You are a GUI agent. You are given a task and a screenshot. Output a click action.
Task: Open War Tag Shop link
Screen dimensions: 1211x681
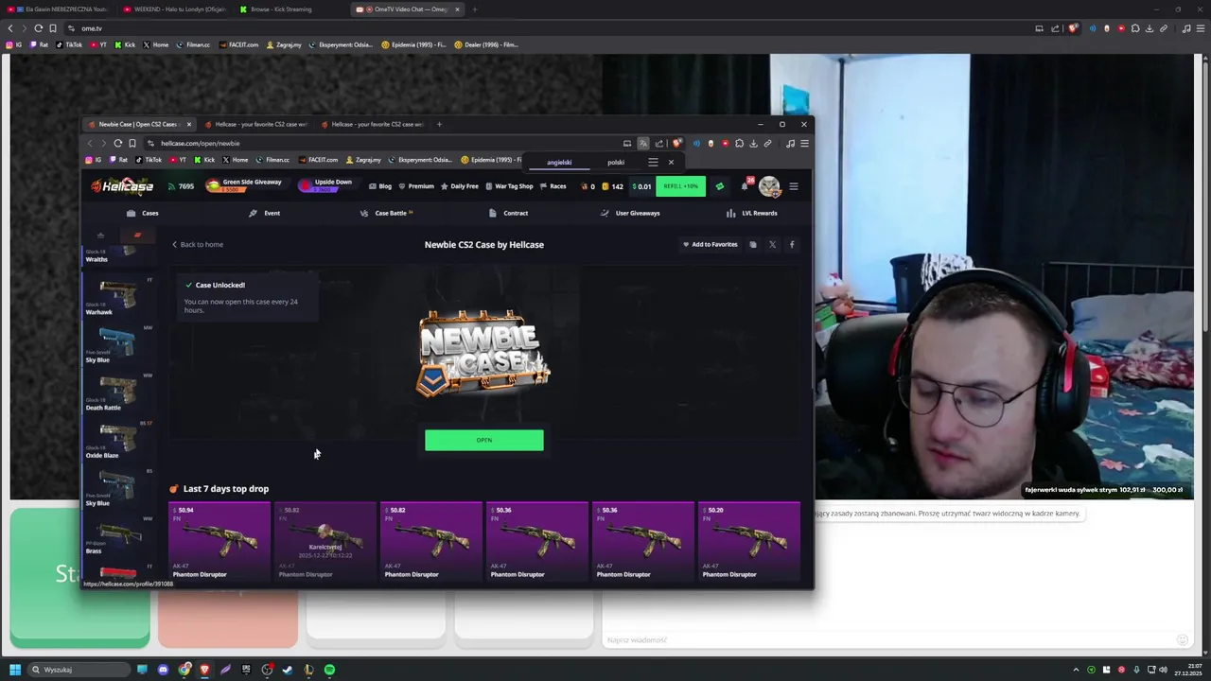click(509, 186)
